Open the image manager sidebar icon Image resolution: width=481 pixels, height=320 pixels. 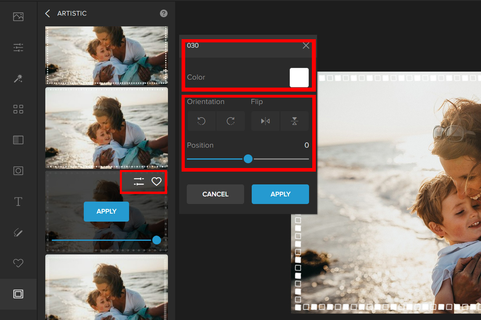point(18,17)
